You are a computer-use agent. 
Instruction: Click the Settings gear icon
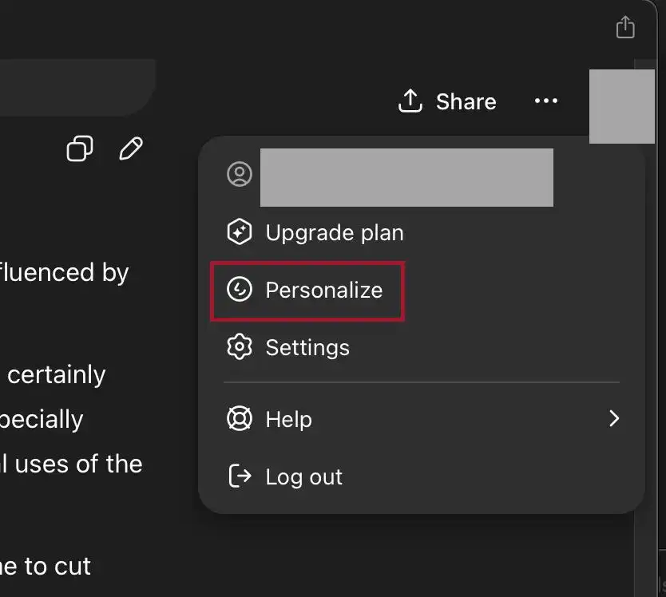[240, 348]
